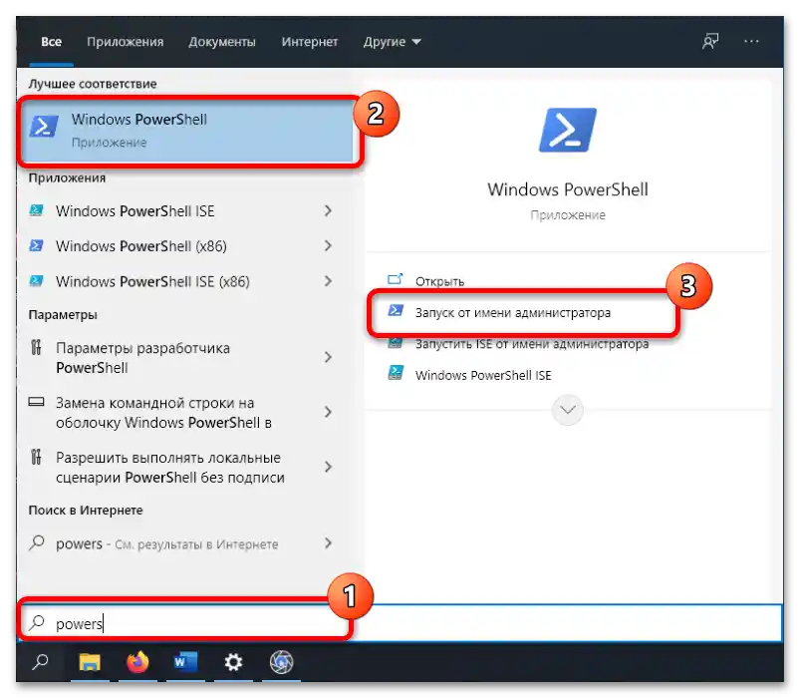800x698 pixels.
Task: Click the local scripts permission setting icon
Action: click(x=36, y=457)
